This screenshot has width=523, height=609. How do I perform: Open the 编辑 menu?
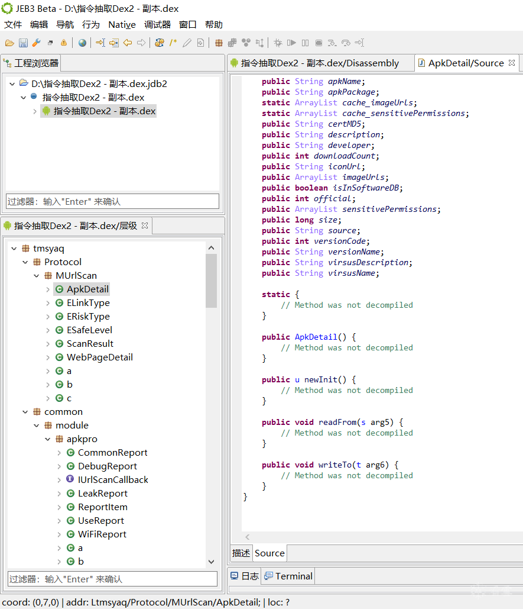click(x=39, y=25)
